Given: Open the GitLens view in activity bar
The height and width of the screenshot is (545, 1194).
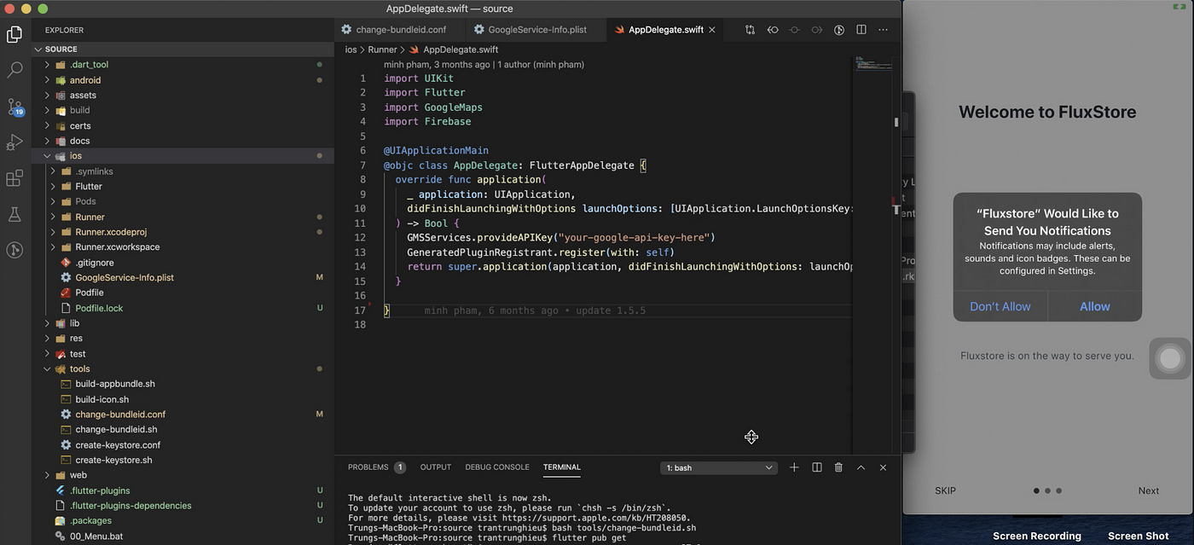Looking at the screenshot, I should point(14,250).
